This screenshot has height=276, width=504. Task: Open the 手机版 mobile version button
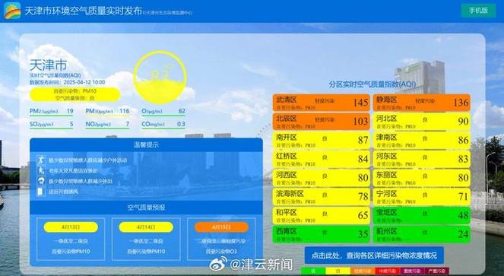[x=478, y=11]
